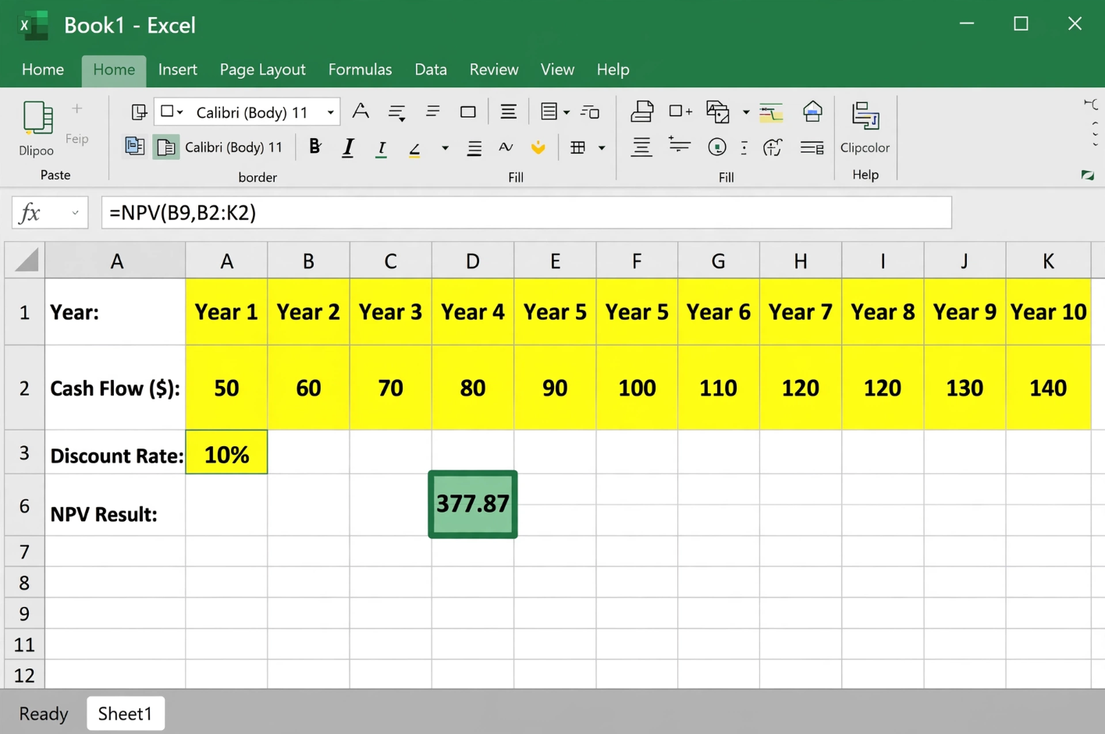Screen dimensions: 1105x734
Task: Open the View tab
Action: pos(557,69)
